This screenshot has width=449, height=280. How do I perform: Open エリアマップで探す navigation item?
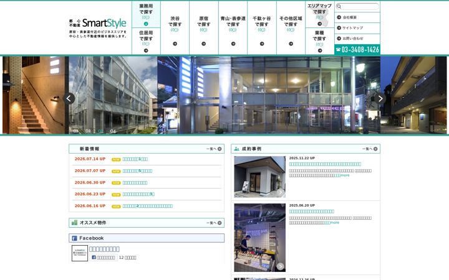click(x=319, y=14)
